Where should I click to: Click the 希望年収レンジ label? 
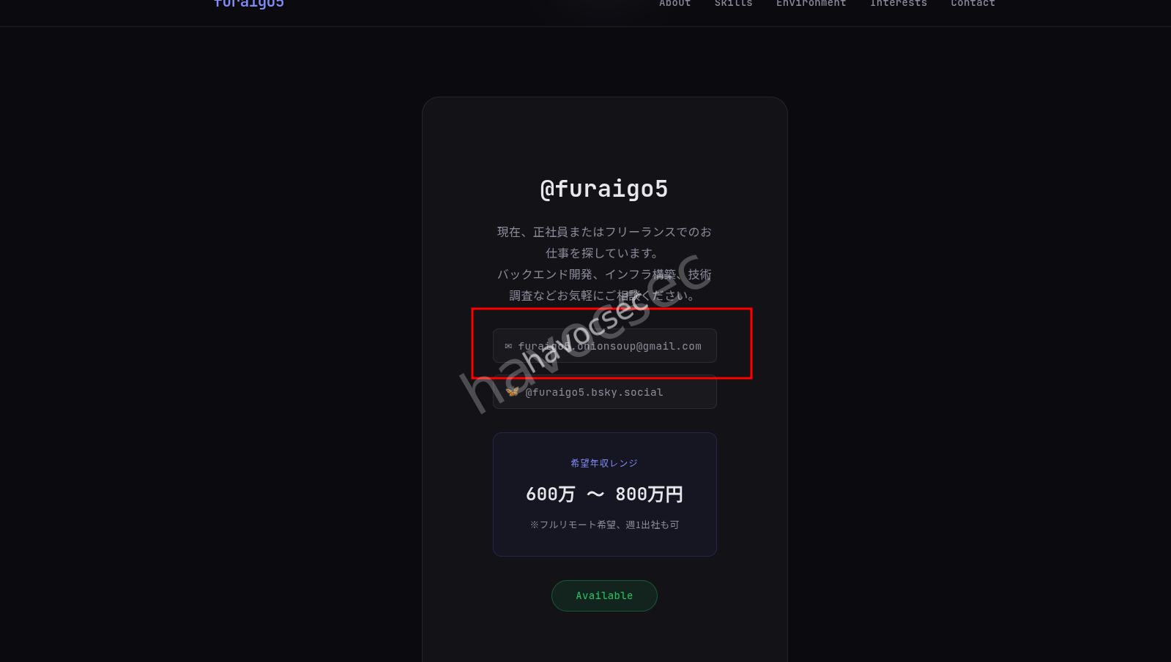[x=604, y=463]
